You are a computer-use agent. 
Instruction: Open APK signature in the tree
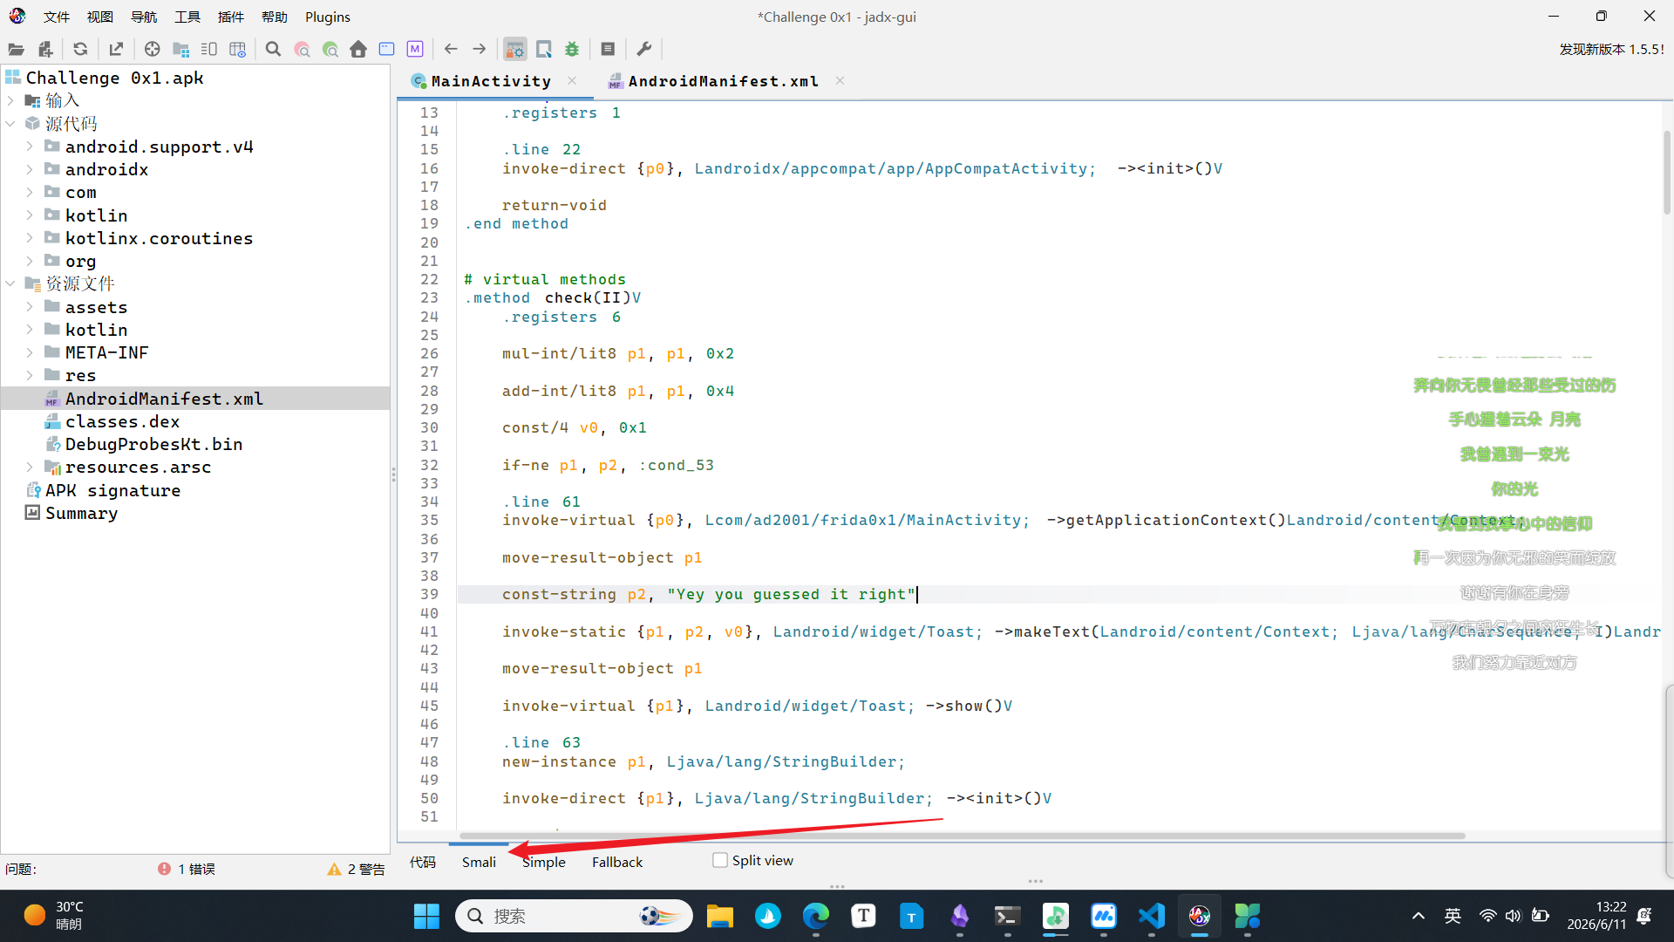click(x=112, y=490)
